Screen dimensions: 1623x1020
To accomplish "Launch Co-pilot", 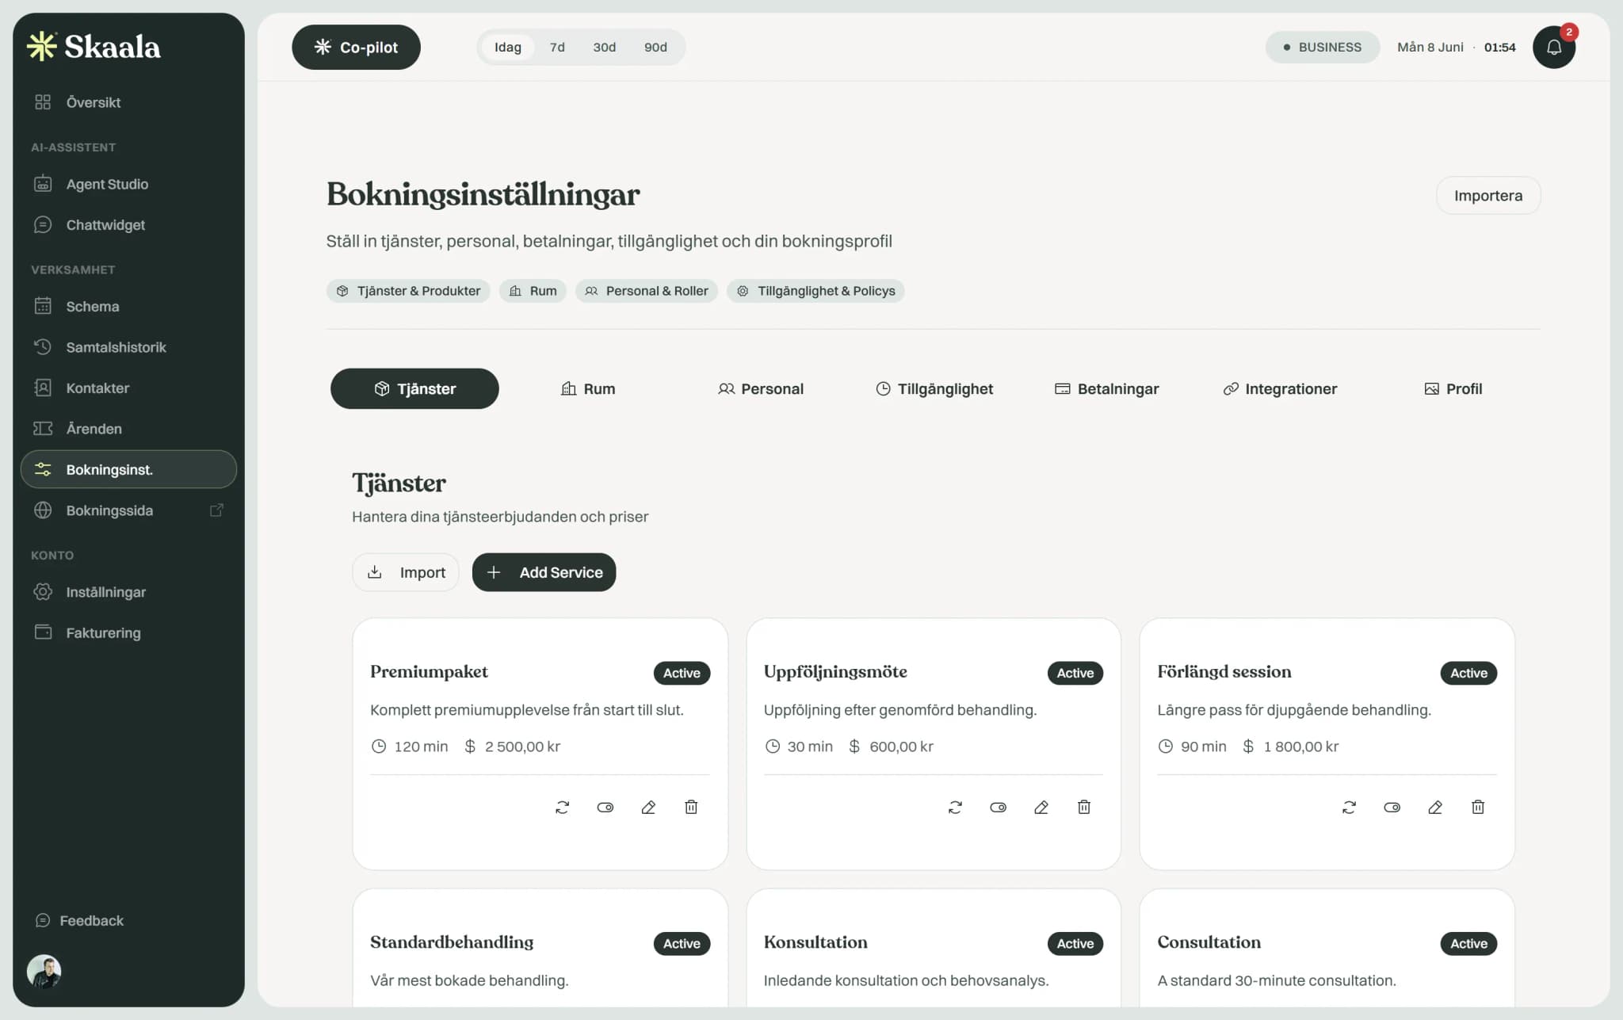I will click(x=356, y=48).
